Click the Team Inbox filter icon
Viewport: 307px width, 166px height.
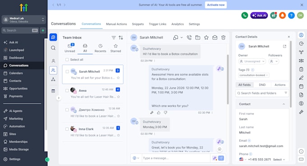(x=114, y=38)
